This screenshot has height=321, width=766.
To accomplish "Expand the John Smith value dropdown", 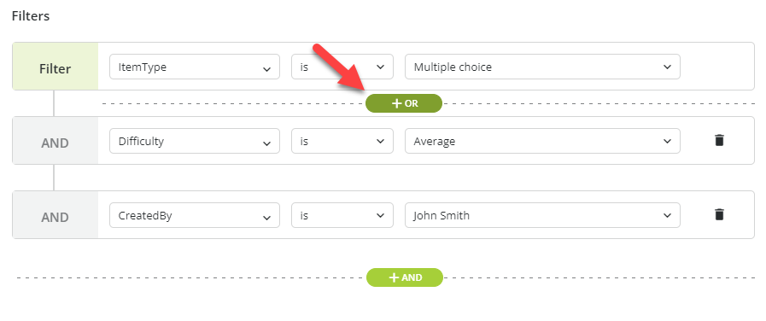I will click(542, 215).
